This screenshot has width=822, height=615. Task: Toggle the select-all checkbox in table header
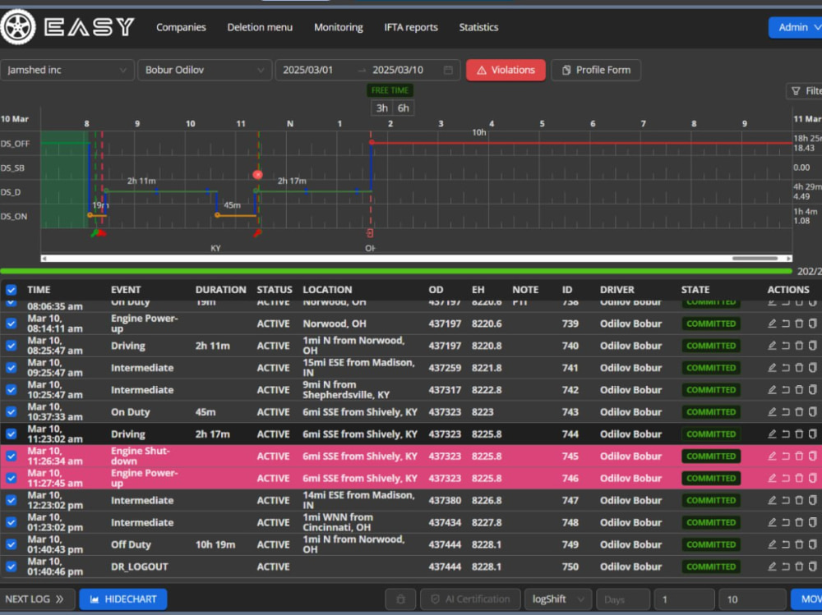pyautogui.click(x=11, y=289)
